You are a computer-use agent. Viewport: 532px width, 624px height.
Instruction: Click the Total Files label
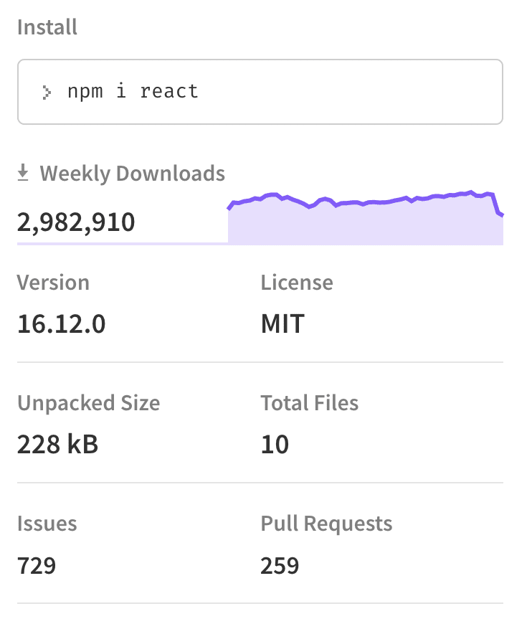tap(310, 403)
